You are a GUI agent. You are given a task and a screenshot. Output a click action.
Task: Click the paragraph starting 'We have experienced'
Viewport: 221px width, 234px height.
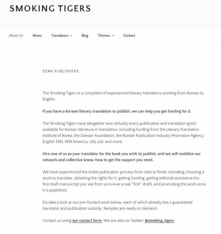[124, 181]
